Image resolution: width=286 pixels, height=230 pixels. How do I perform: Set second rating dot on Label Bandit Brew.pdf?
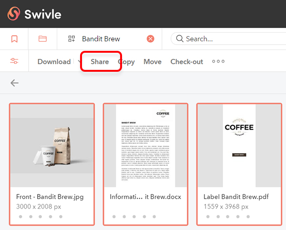[x=218, y=217]
